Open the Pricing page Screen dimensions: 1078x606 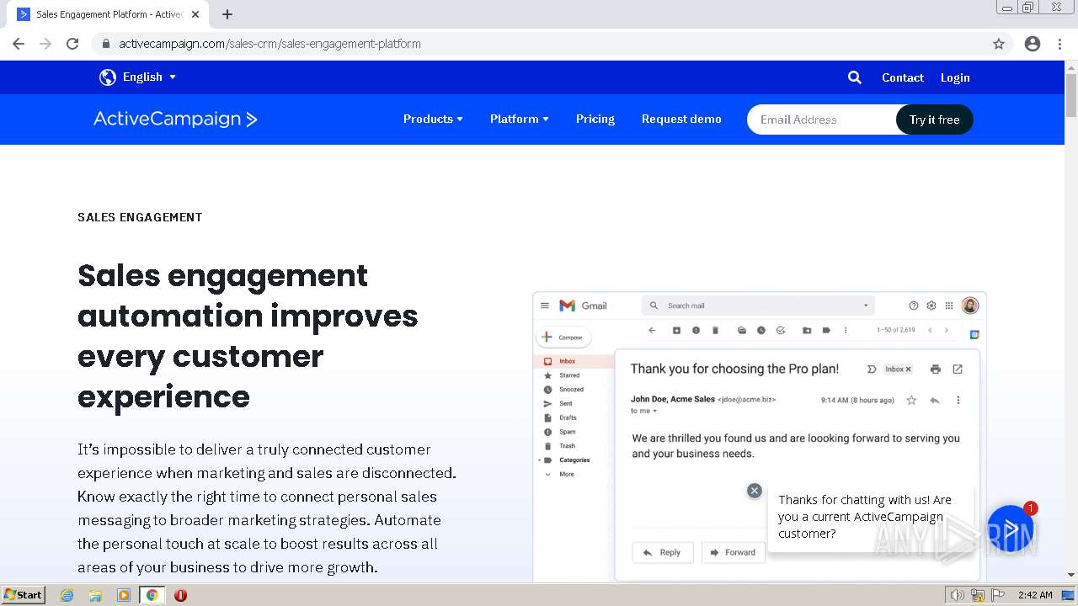coord(595,119)
